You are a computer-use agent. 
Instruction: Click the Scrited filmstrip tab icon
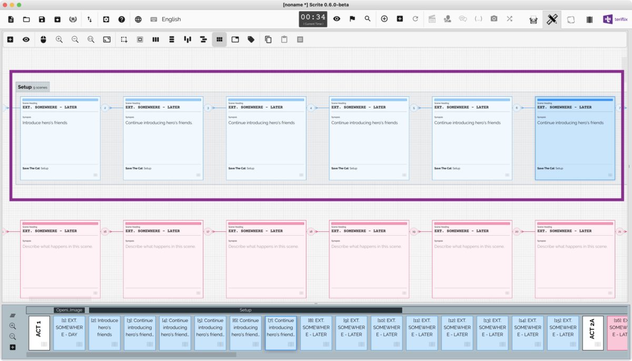point(589,19)
